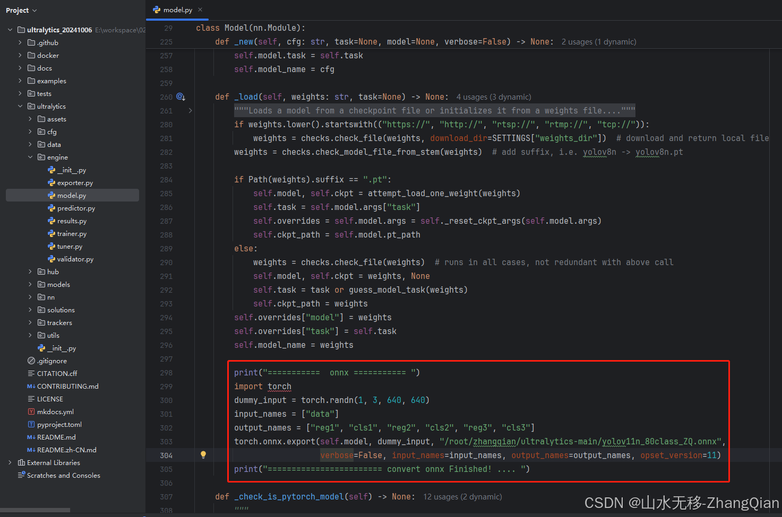Screen dimensions: 782x517
Task: Click the engine package folder icon
Action: pyautogui.click(x=41, y=157)
